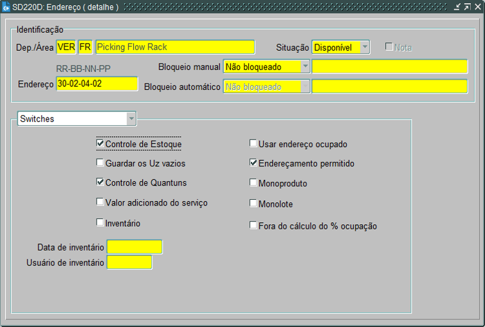Click the RR-BB-NN-PP format hint
The width and height of the screenshot is (485, 327).
(x=83, y=69)
